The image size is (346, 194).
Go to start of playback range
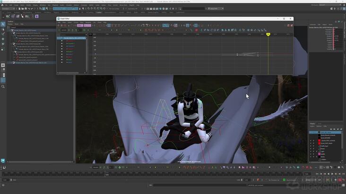[317, 174]
